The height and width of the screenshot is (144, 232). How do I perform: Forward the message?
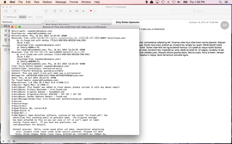pyautogui.click(x=84, y=11)
